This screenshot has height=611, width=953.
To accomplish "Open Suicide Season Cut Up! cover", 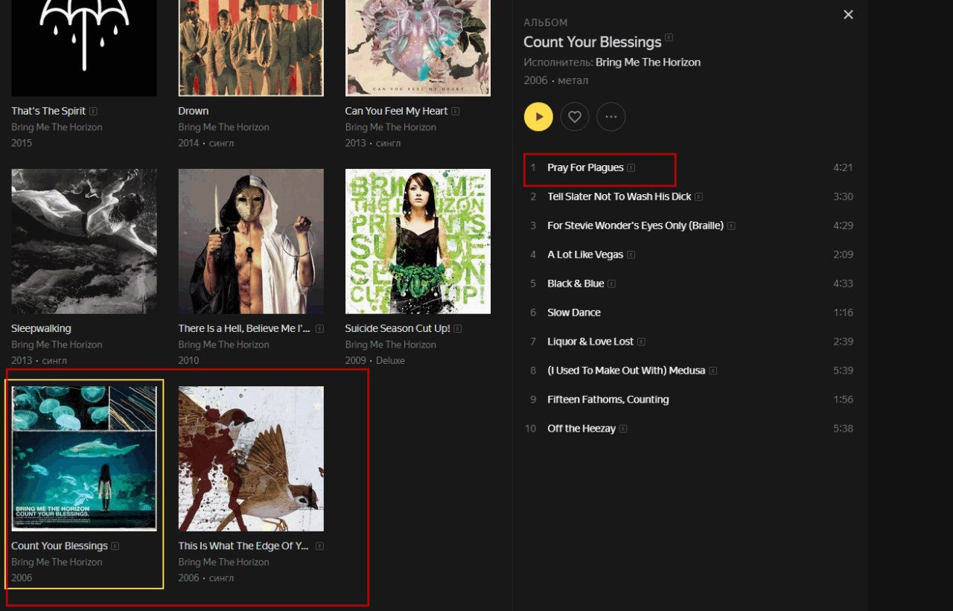I will tap(418, 241).
